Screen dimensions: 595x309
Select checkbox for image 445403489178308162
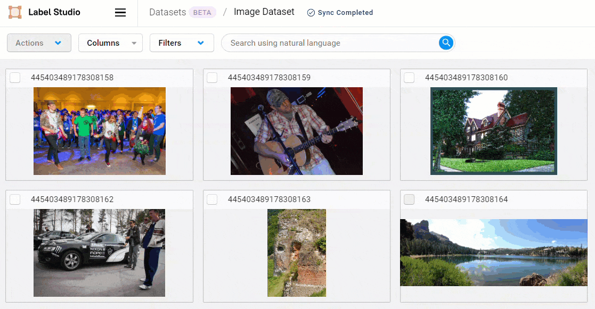(15, 199)
